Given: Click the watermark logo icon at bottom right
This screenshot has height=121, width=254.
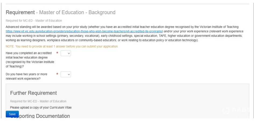Looking at the screenshot, I should tap(226, 111).
